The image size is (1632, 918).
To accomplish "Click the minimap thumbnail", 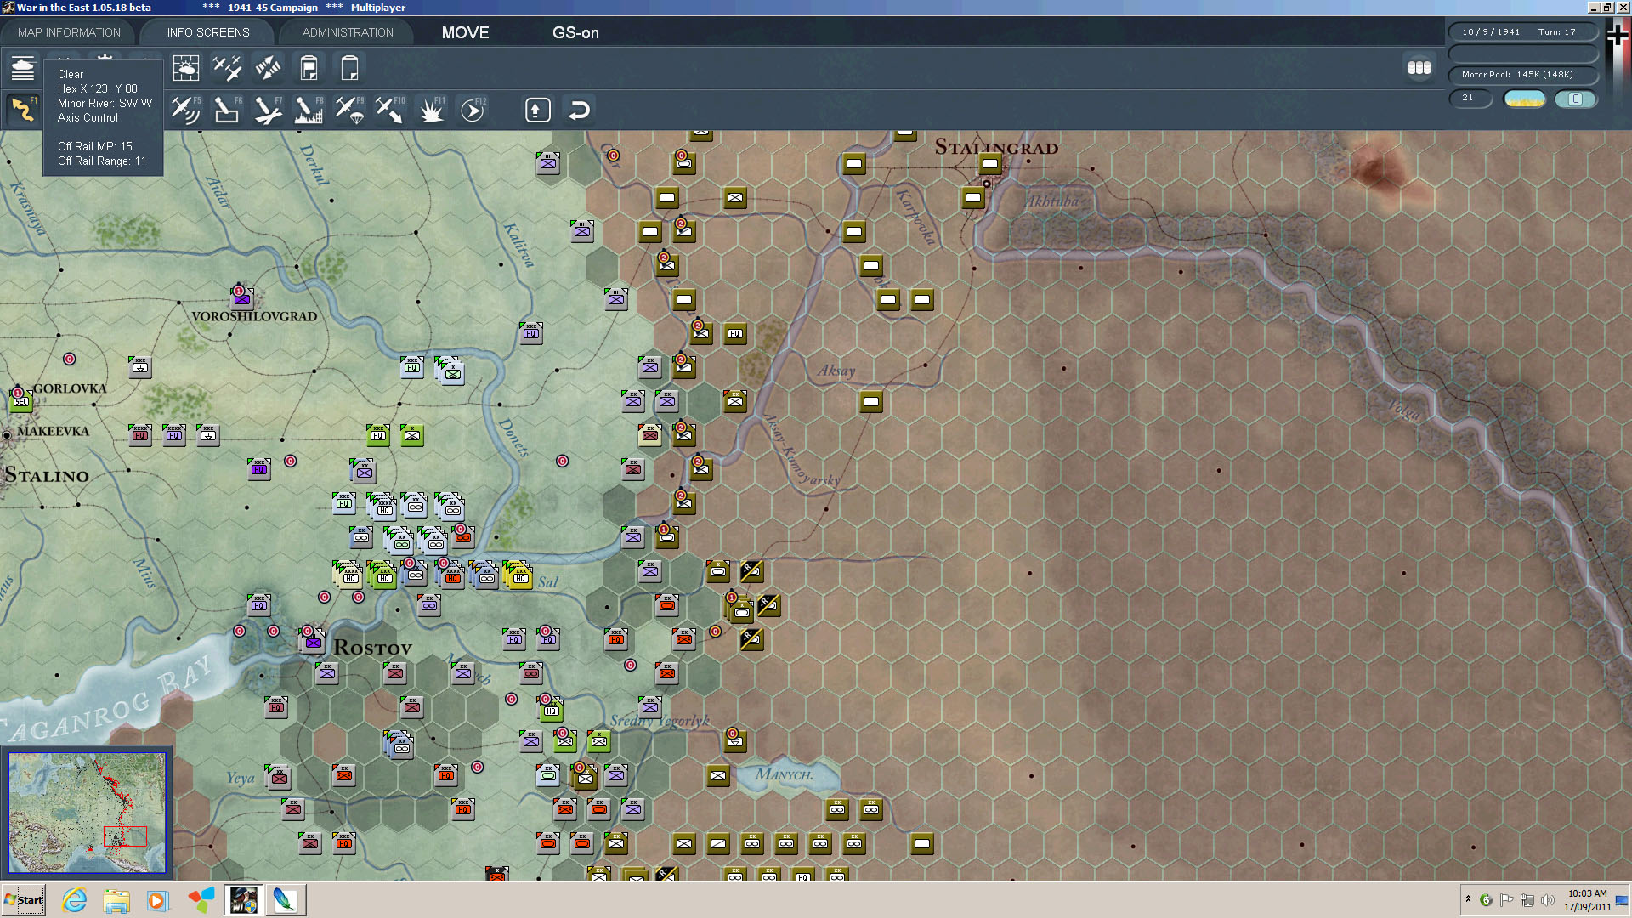I will [x=87, y=812].
